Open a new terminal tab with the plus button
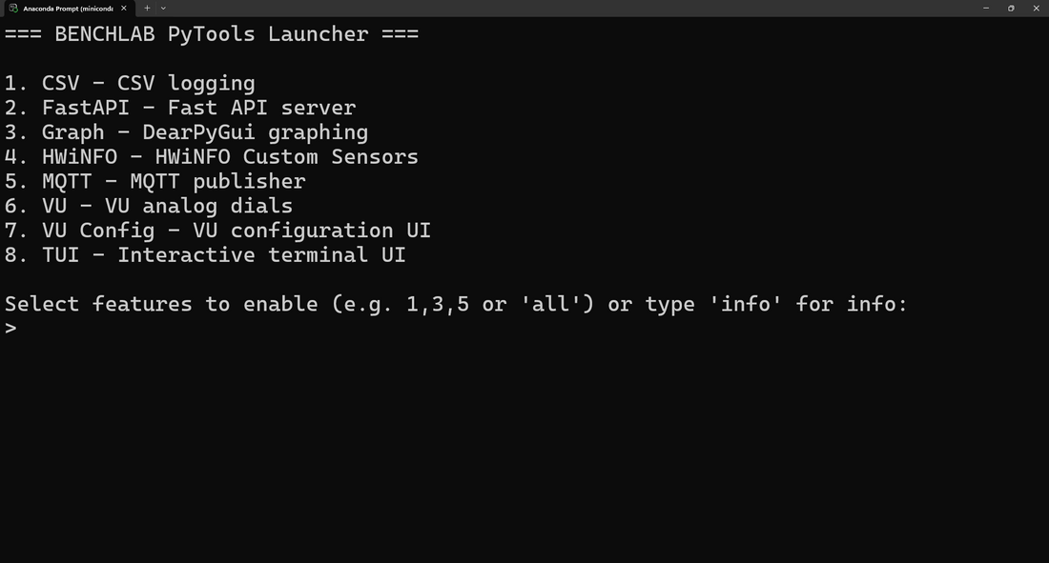 pos(147,8)
